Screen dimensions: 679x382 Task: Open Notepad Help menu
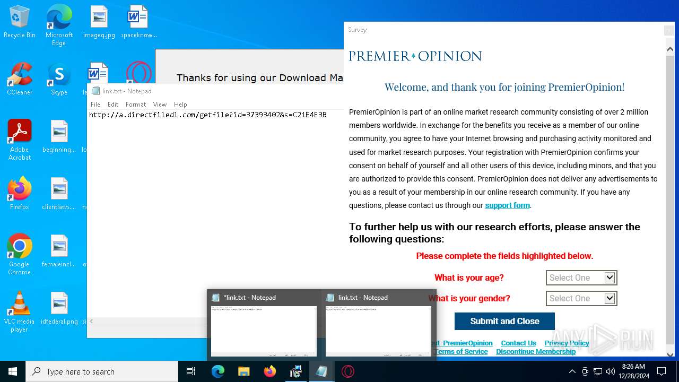180,105
